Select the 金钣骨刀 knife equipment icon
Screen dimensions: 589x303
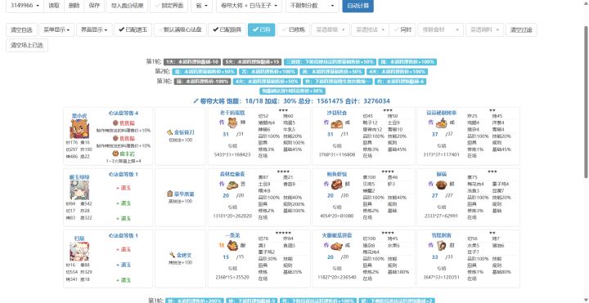tap(170, 132)
